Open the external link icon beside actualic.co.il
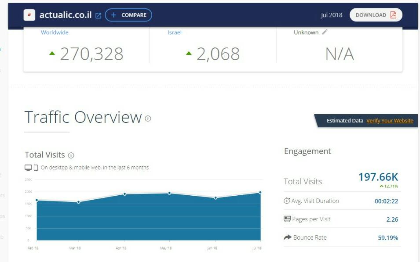420x262 pixels. click(98, 15)
